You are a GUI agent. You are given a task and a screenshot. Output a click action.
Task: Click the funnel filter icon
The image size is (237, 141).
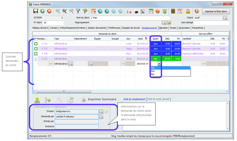pyautogui.click(x=78, y=11)
